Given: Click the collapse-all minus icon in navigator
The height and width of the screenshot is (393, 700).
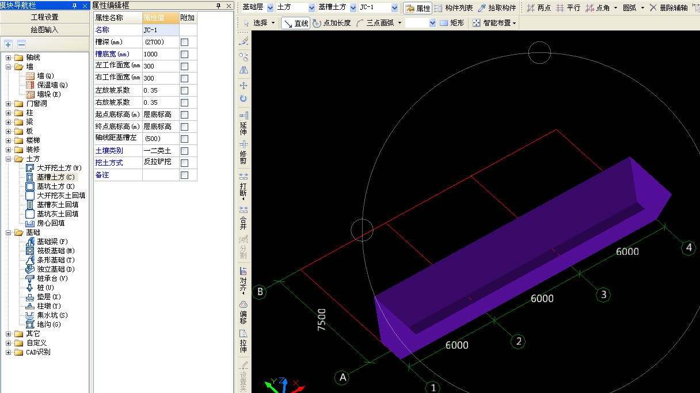Looking at the screenshot, I should pos(21,44).
